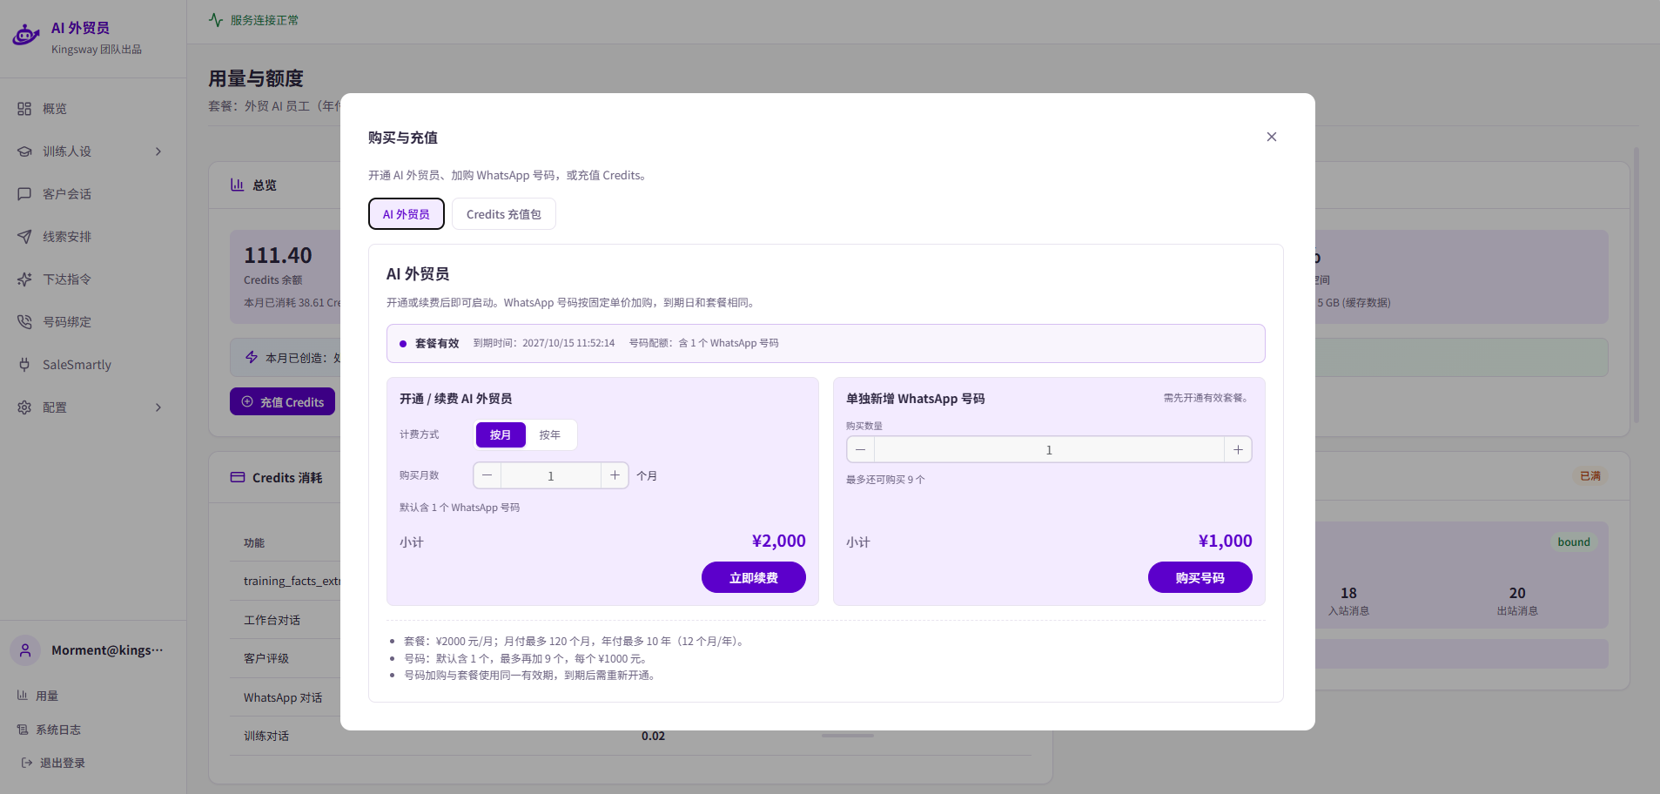Click the Credits 消耗 card icon
The width and height of the screenshot is (1660, 794).
coord(237,477)
